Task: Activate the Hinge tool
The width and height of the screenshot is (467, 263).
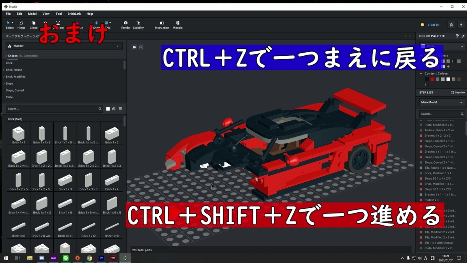Action: [21, 25]
